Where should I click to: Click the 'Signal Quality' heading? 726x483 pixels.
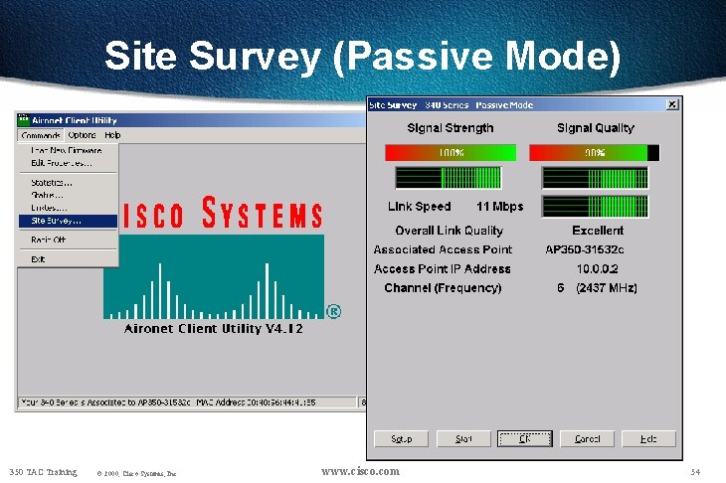click(x=596, y=128)
